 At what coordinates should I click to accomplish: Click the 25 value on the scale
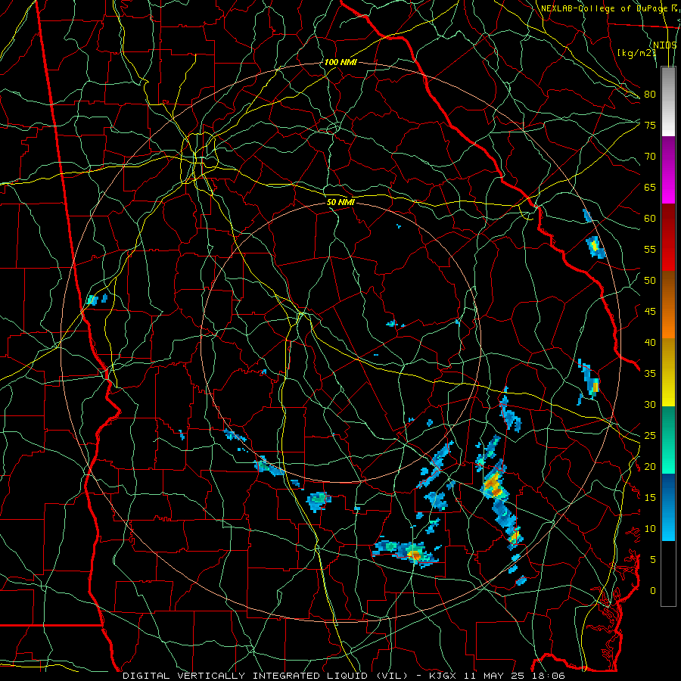(650, 435)
